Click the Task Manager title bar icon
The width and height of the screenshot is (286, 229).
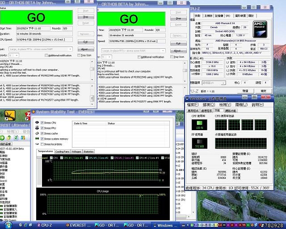click(187, 98)
